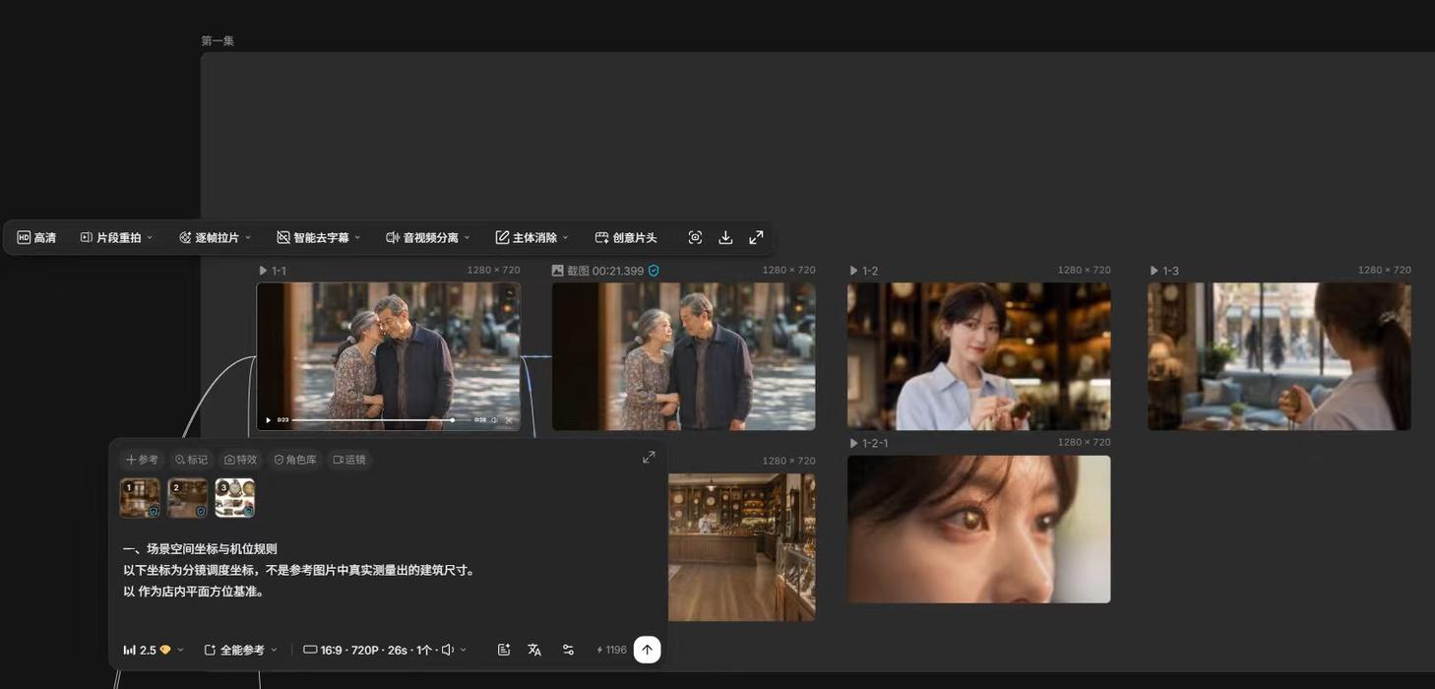
Task: Click the send arrow button
Action: click(647, 650)
